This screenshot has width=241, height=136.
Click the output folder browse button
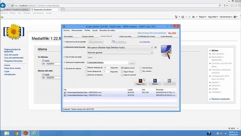click(x=132, y=62)
